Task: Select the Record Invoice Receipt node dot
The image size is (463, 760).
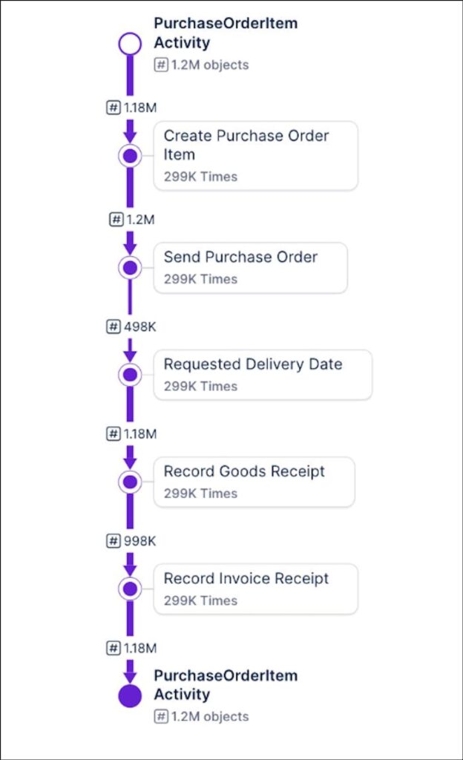Action: pos(131,589)
